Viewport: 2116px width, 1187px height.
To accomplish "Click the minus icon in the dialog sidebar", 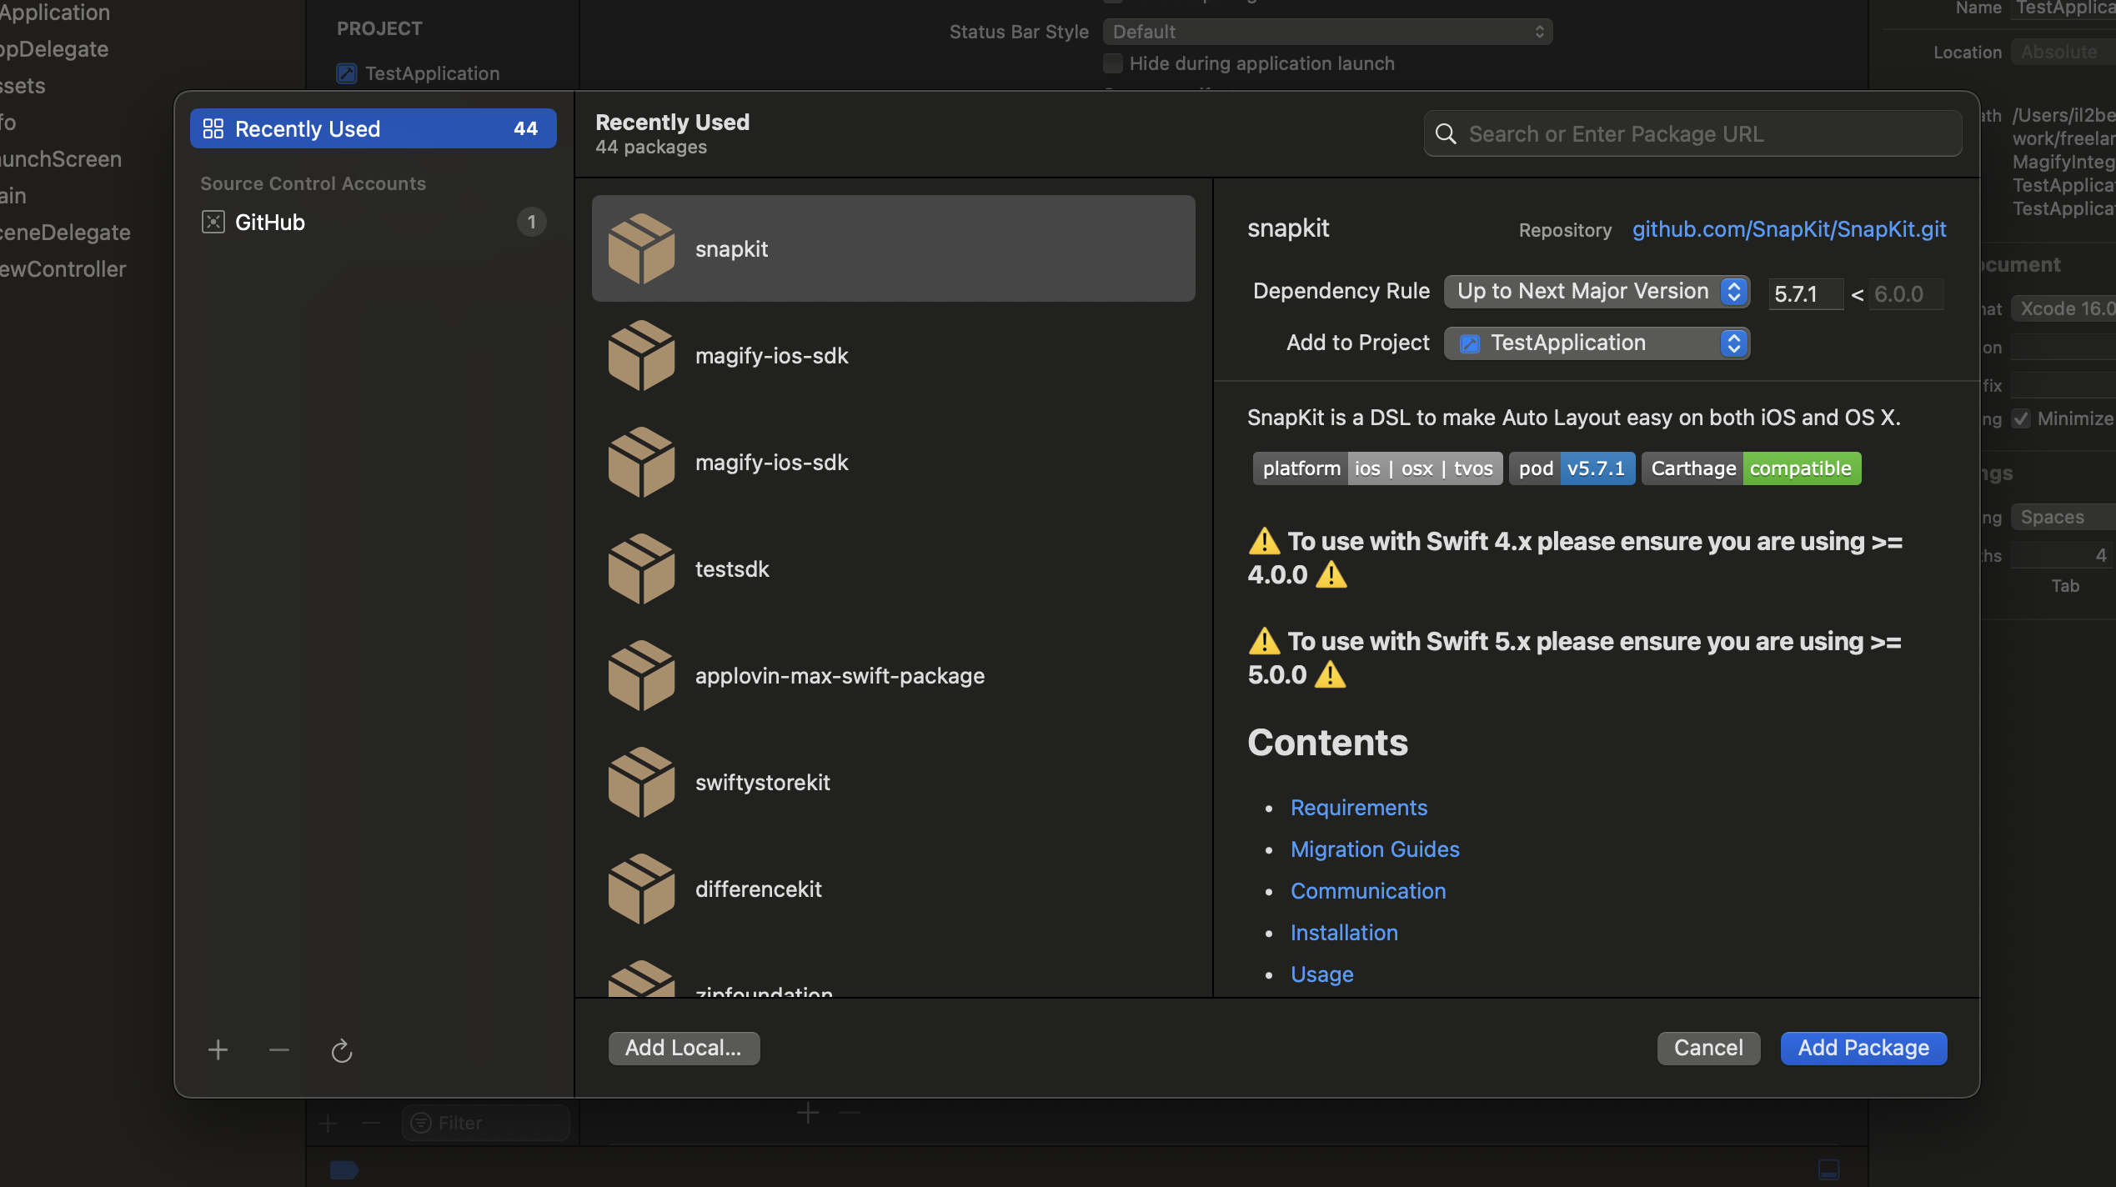I will click(x=279, y=1049).
